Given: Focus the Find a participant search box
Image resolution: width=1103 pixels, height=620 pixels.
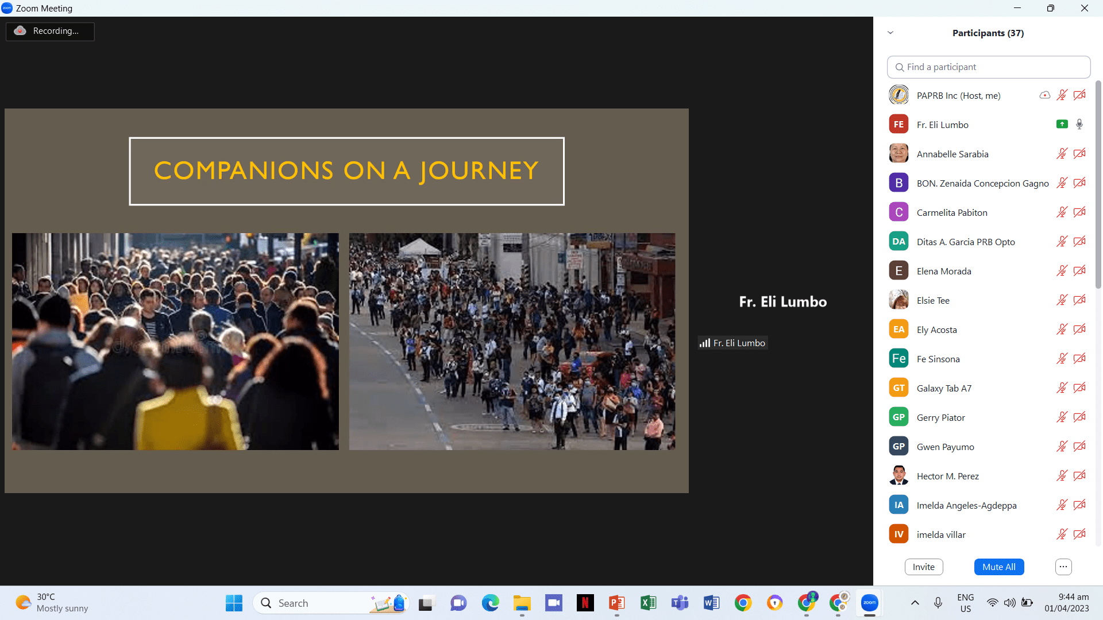Looking at the screenshot, I should click(988, 67).
